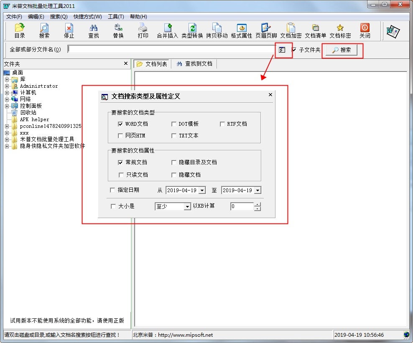The height and width of the screenshot is (343, 413).
Task: Enable the 只读文档 checkbox
Action: coord(121,175)
